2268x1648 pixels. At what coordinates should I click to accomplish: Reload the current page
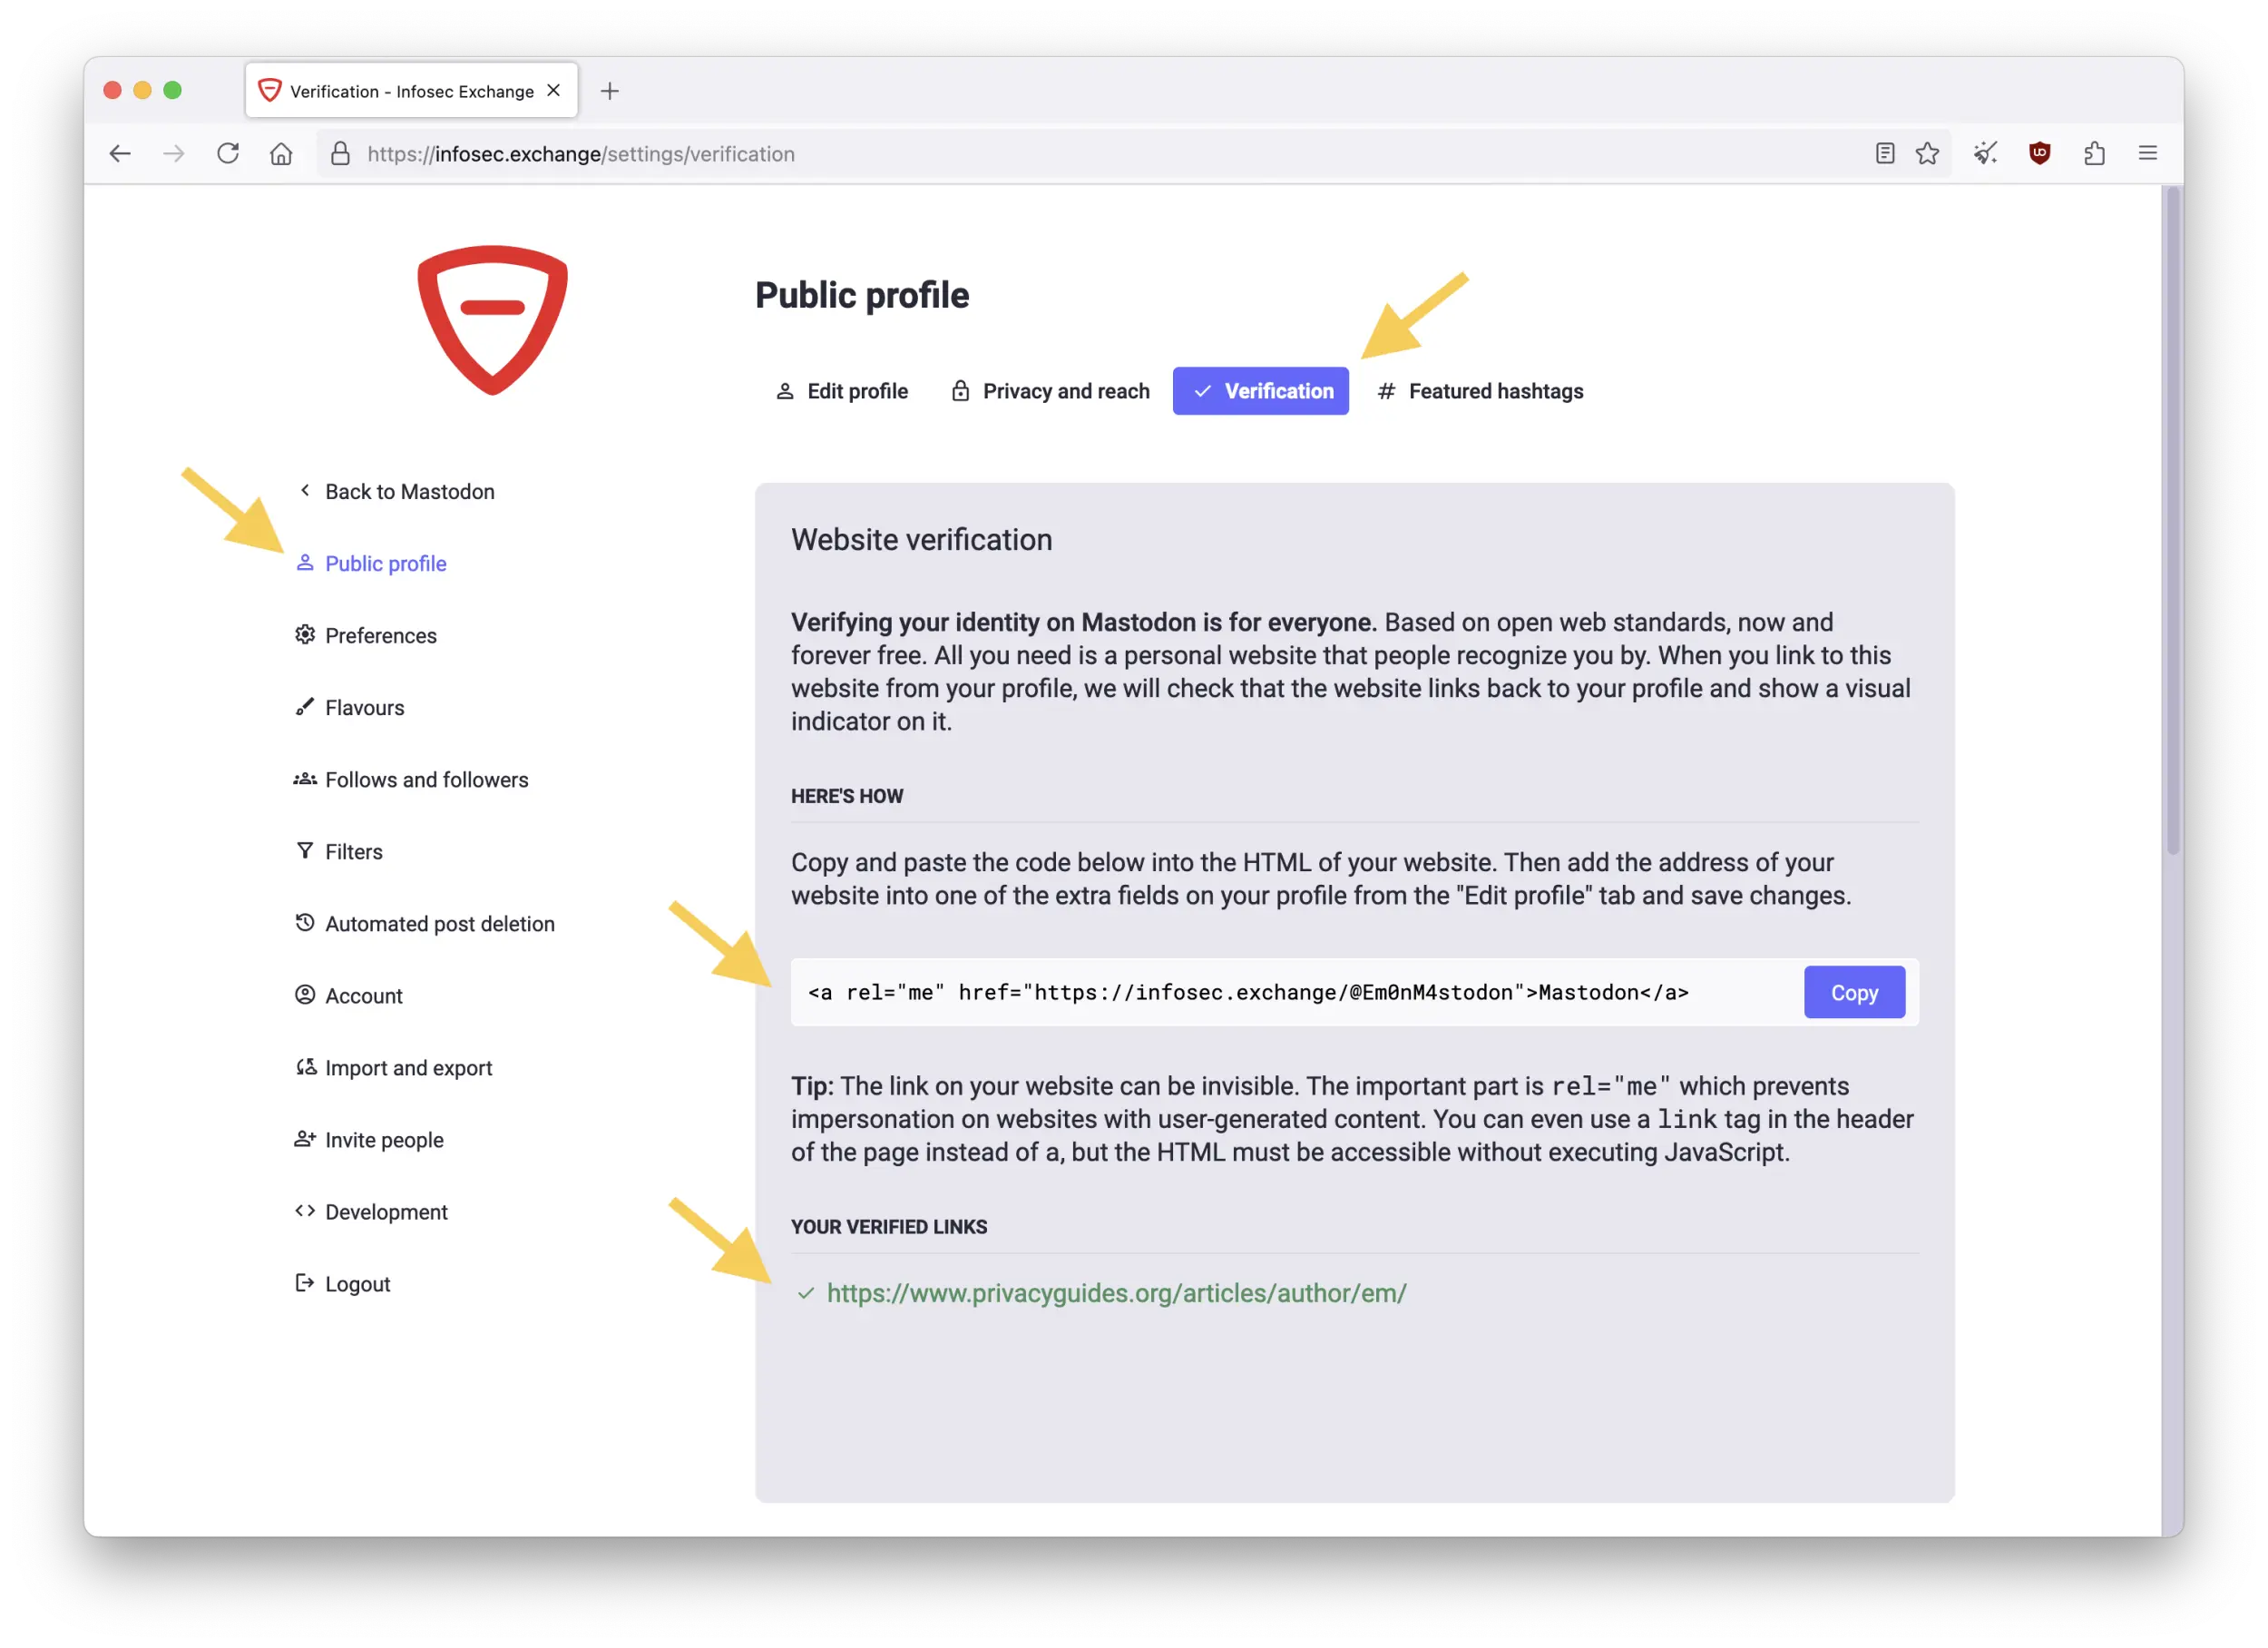[x=228, y=153]
